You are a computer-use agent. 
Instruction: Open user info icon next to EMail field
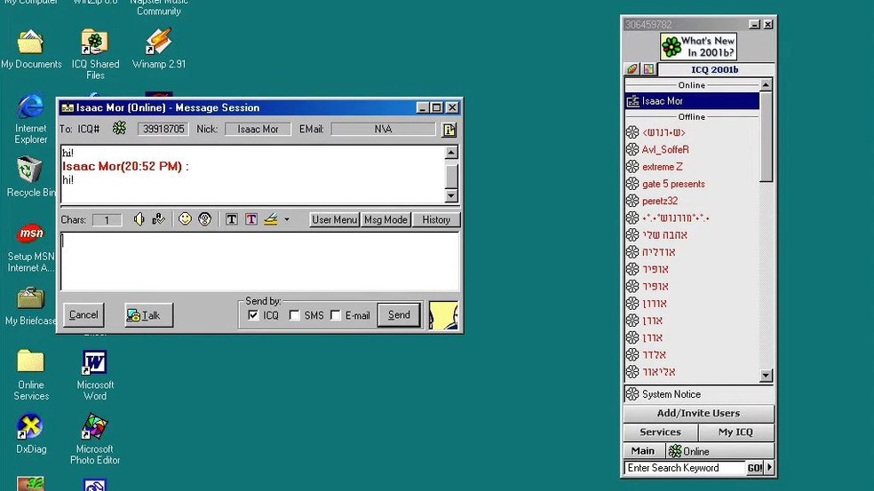click(x=449, y=130)
